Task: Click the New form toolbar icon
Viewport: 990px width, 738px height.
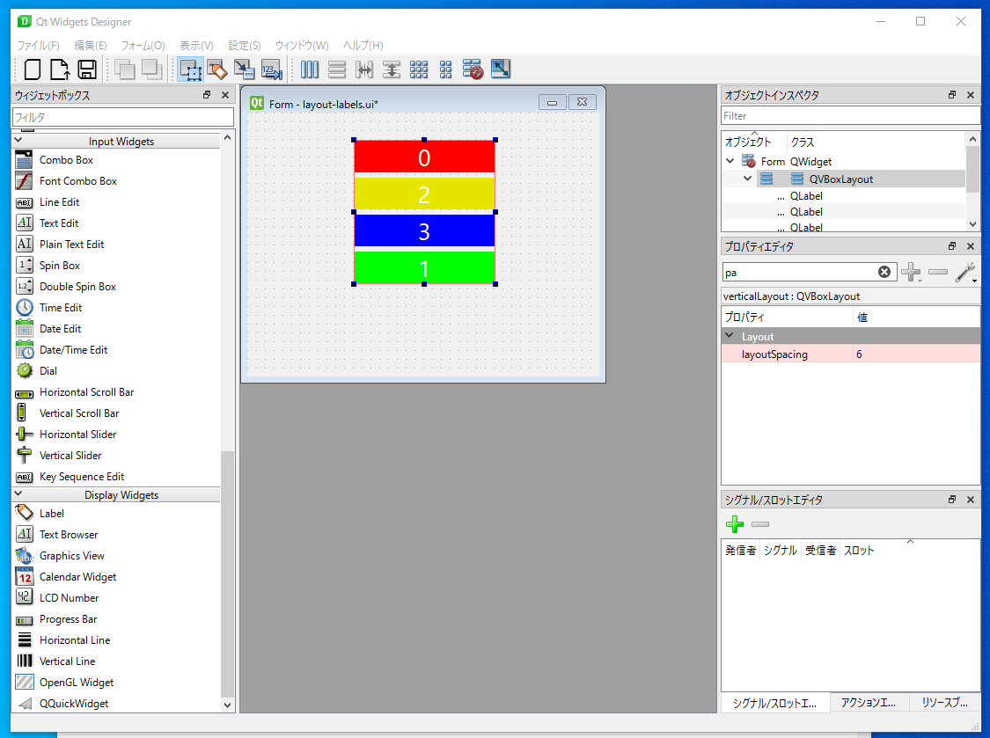Action: pyautogui.click(x=33, y=69)
